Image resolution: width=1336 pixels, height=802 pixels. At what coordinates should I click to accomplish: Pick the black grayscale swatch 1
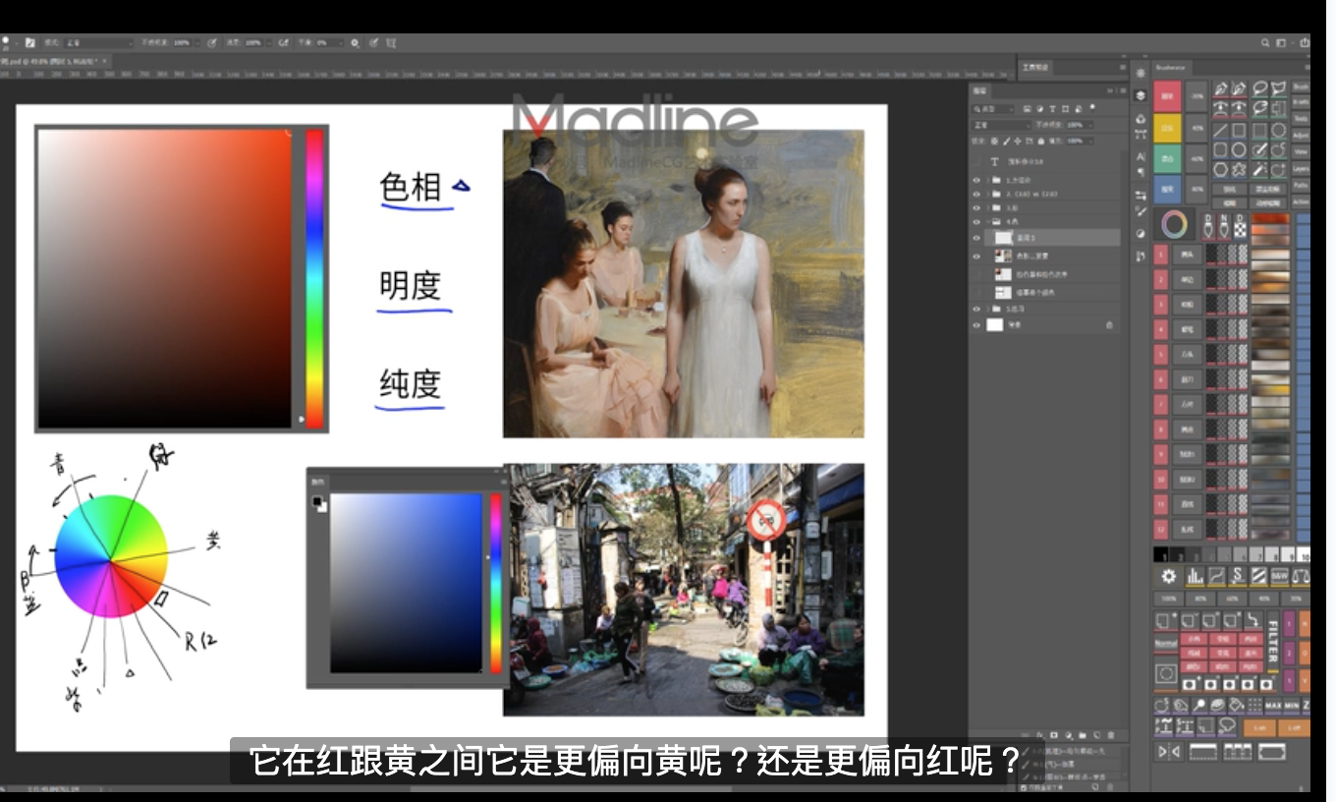click(1161, 555)
